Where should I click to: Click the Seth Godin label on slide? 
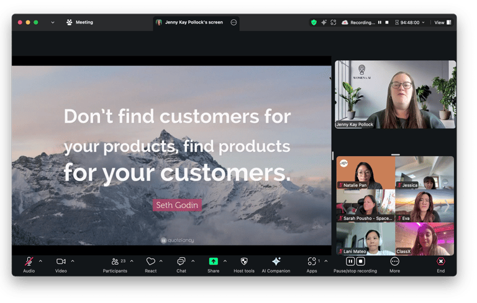(x=177, y=205)
